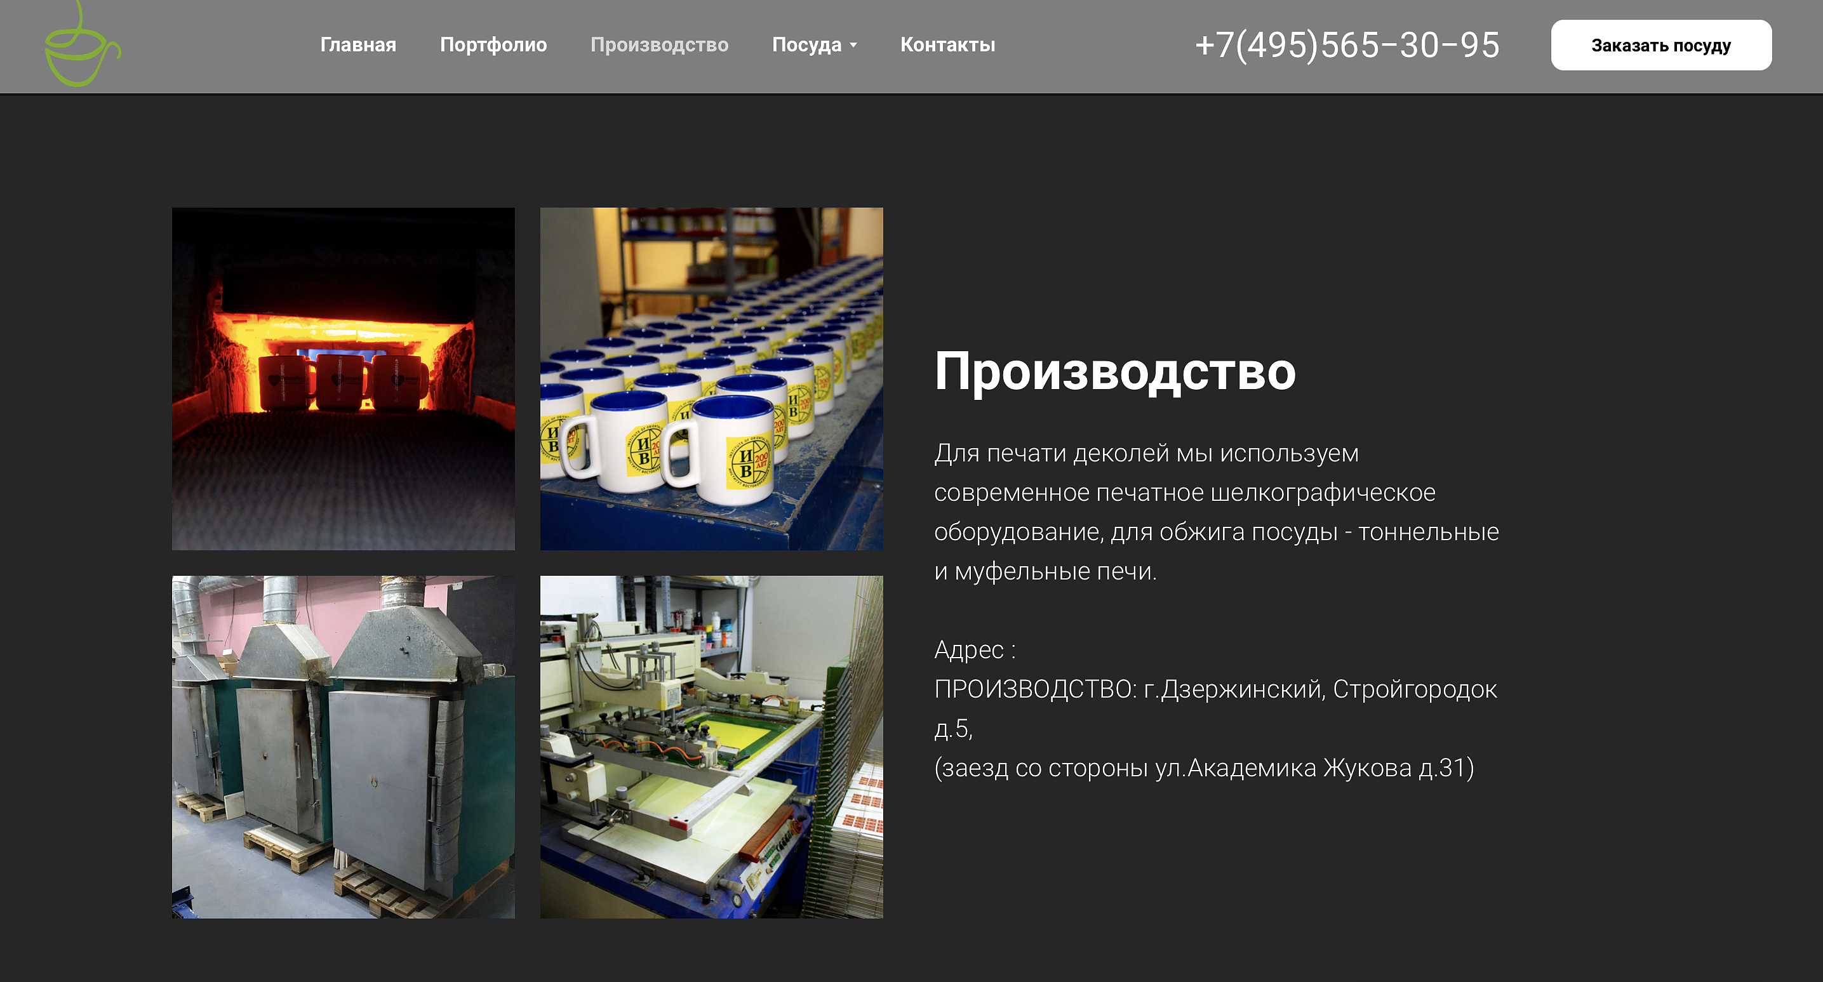Viewport: 1823px width, 982px height.
Task: Expand the Посуда dropdown menu
Action: click(x=814, y=44)
